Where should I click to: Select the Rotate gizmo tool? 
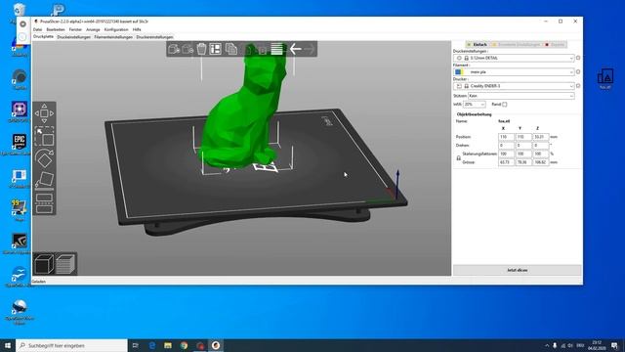tap(44, 158)
